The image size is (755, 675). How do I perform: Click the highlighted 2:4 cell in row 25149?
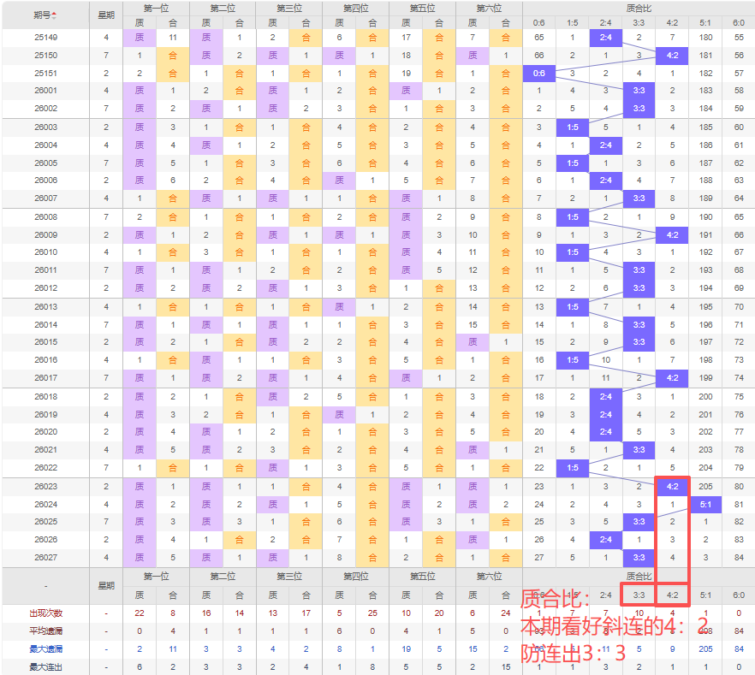point(606,38)
